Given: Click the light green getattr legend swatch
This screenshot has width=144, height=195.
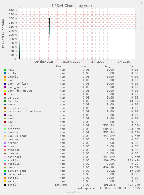Looking at the screenshot, I should (x=5, y=129).
